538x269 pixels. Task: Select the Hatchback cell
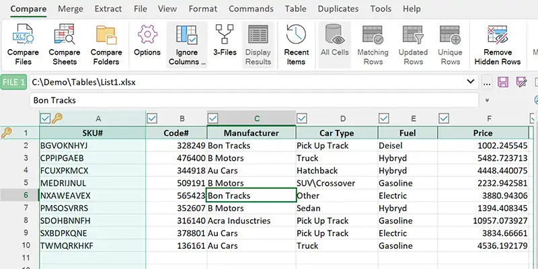337,171
